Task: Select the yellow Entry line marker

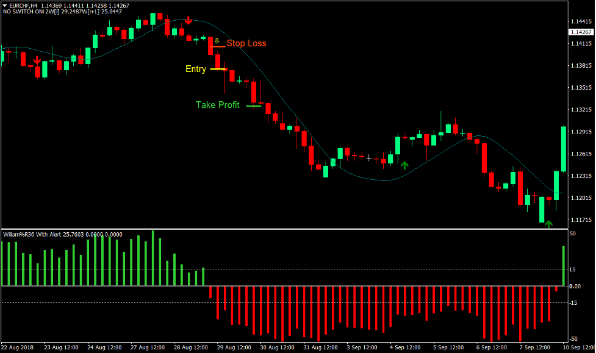Action: coord(217,70)
